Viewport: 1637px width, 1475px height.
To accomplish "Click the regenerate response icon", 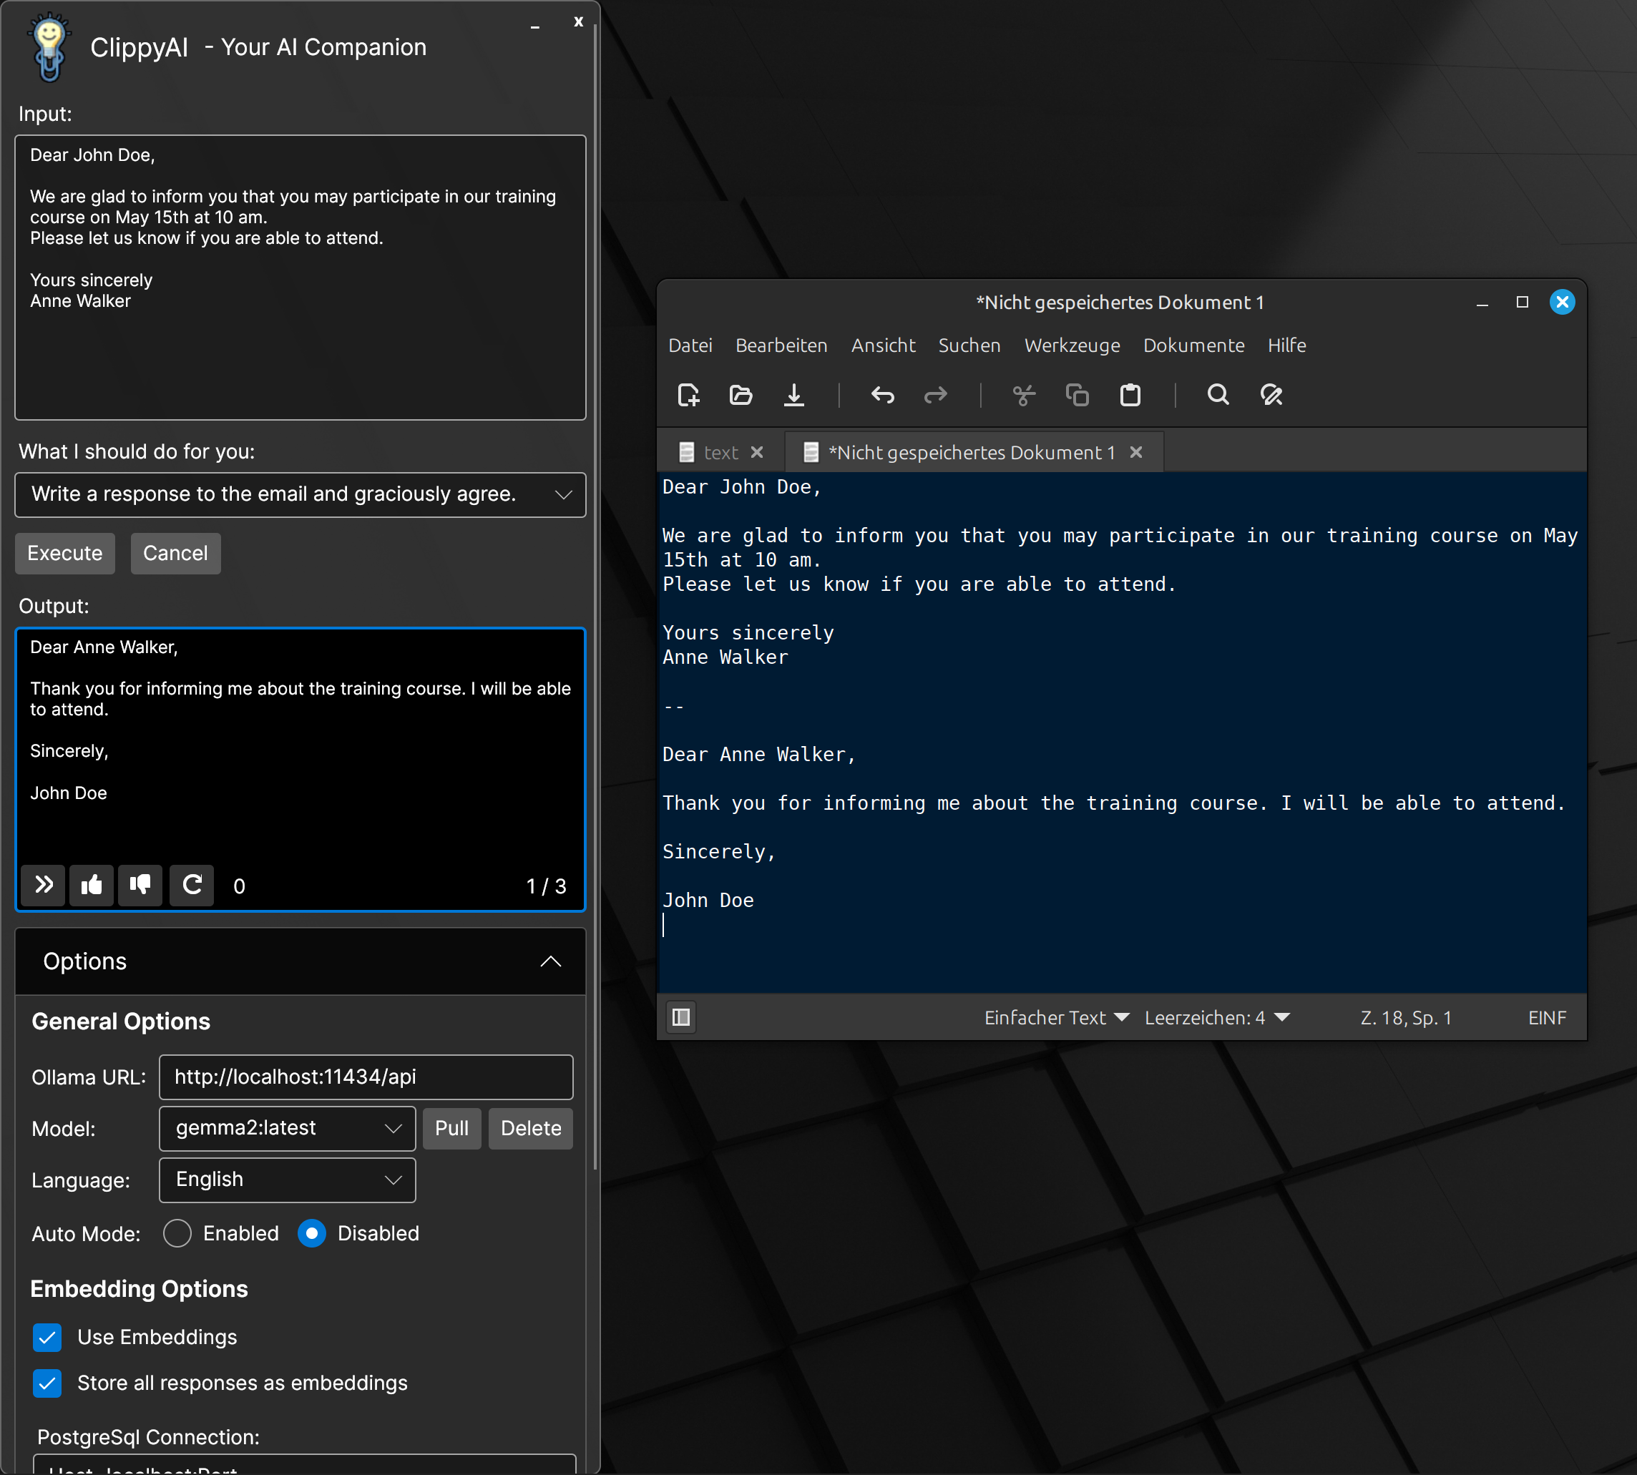I will 192,884.
